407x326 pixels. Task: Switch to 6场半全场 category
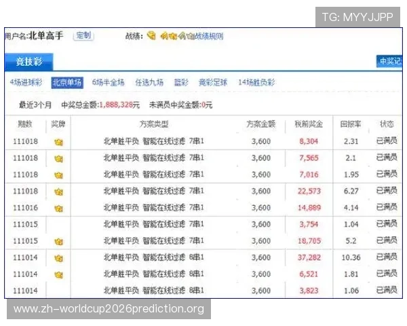[108, 82]
